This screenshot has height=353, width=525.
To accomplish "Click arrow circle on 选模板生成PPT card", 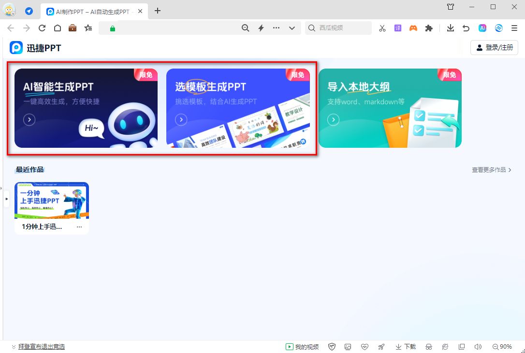I will point(181,119).
